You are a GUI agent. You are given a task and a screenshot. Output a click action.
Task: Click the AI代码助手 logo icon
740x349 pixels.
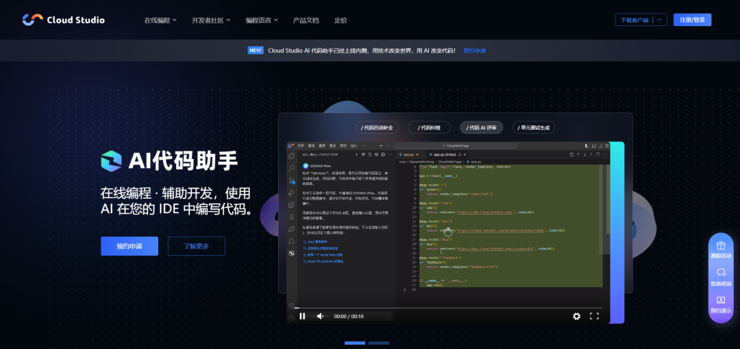coord(112,161)
